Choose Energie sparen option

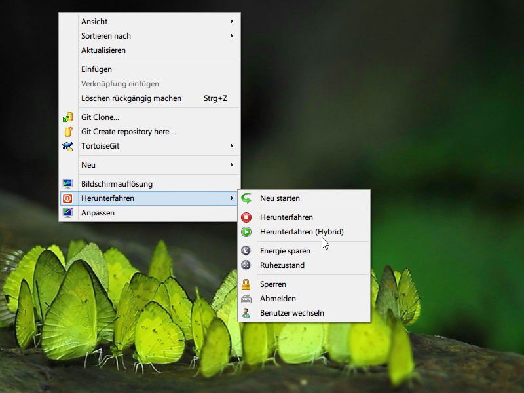pos(304,251)
